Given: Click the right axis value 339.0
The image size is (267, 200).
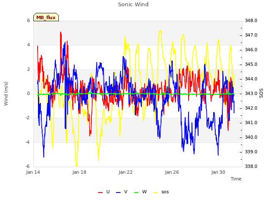Looking at the screenshot, I should point(251,152).
